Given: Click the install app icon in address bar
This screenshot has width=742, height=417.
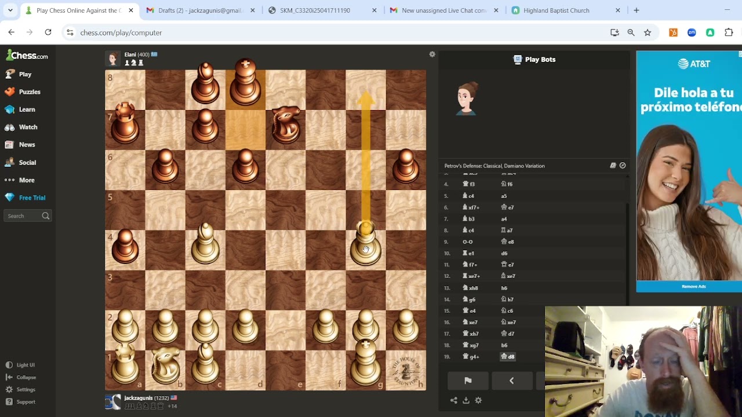Looking at the screenshot, I should click(614, 32).
